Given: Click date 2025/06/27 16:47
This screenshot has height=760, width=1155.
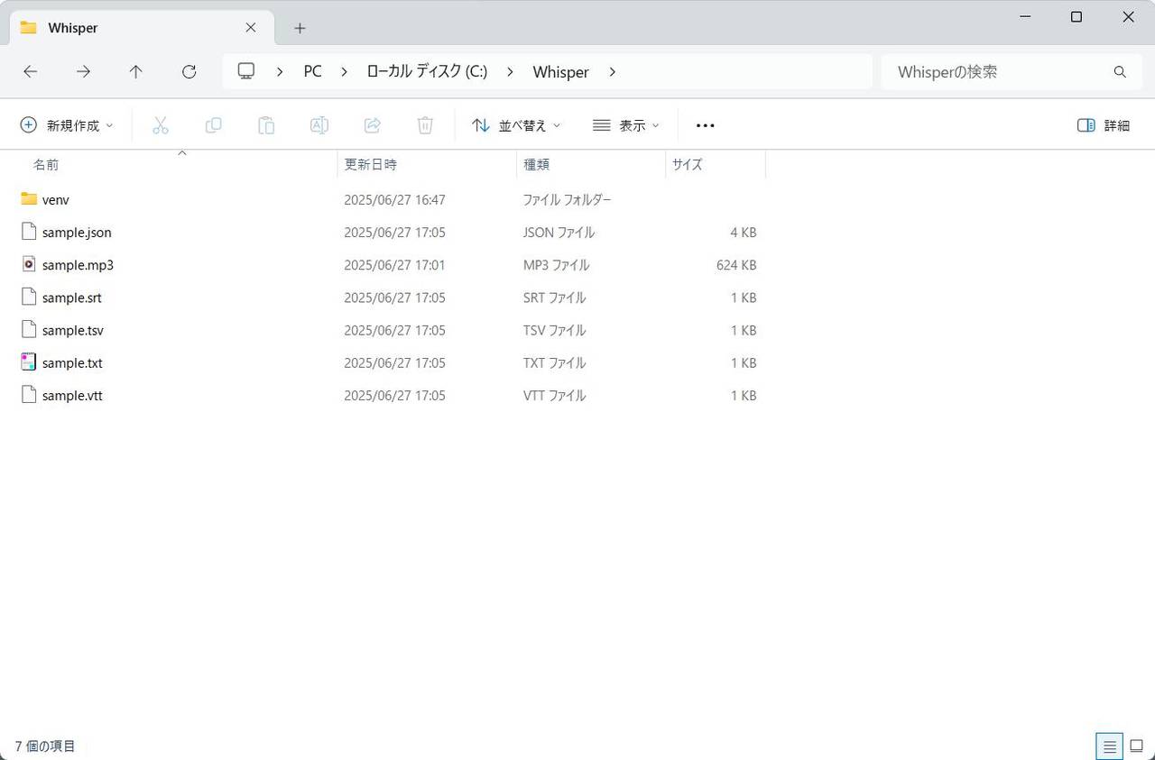Looking at the screenshot, I should click(394, 200).
